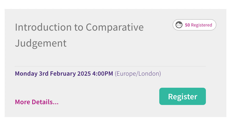Click the green Register button
The width and height of the screenshot is (231, 124).
[183, 96]
